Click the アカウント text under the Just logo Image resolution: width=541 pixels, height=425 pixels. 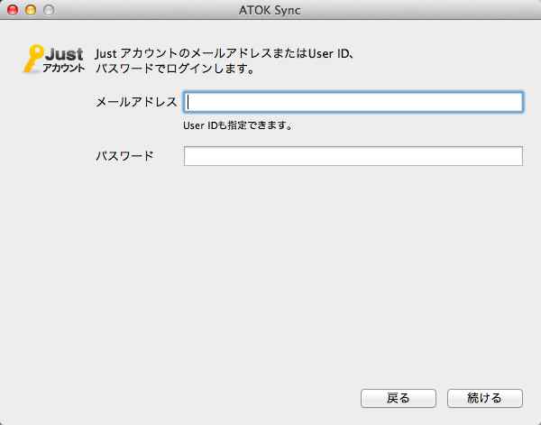click(x=63, y=68)
